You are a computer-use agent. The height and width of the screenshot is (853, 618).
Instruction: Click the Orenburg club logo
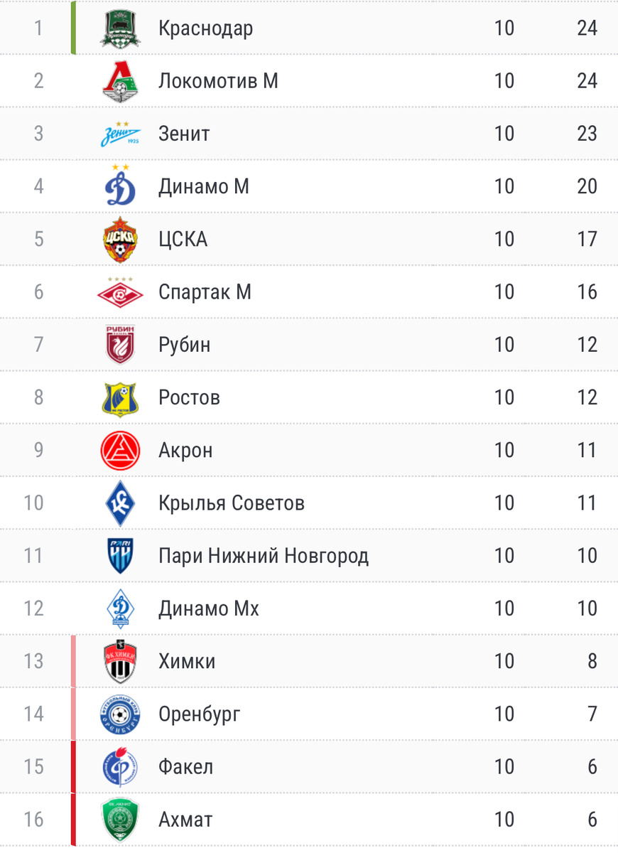point(120,714)
